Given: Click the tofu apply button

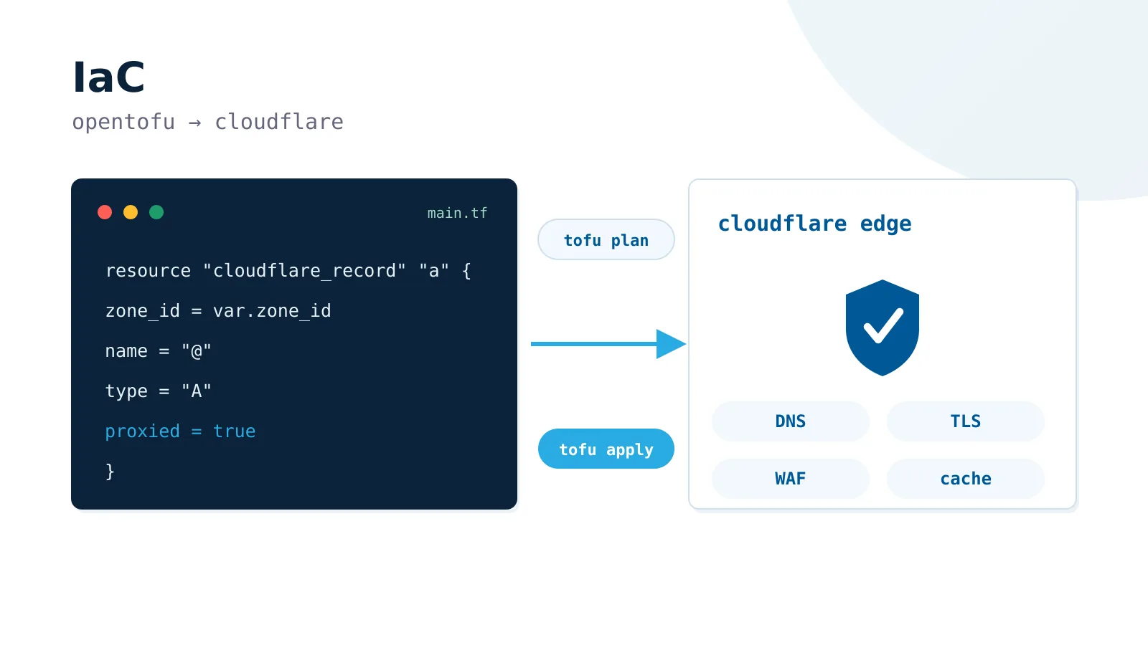Looking at the screenshot, I should (606, 449).
